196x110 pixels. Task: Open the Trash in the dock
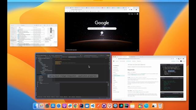[x=160, y=106]
